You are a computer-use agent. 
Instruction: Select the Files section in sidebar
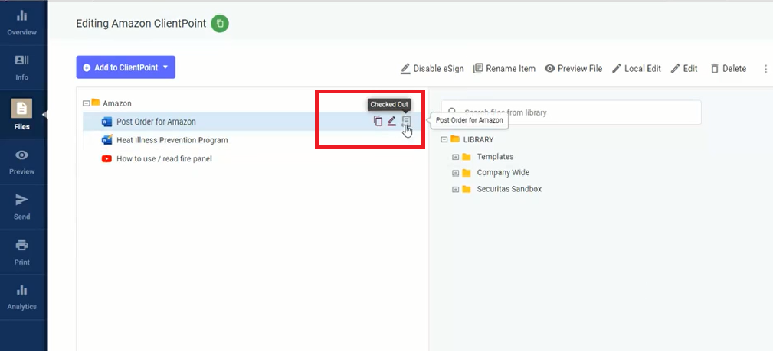tap(21, 114)
